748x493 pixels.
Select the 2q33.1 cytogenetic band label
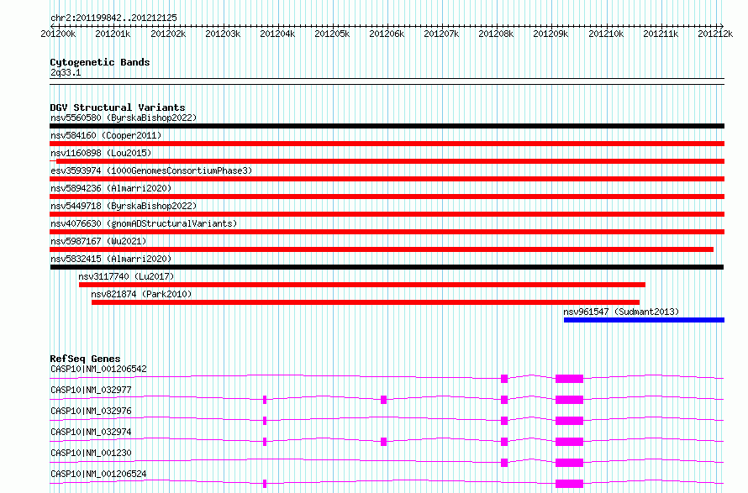tap(66, 72)
